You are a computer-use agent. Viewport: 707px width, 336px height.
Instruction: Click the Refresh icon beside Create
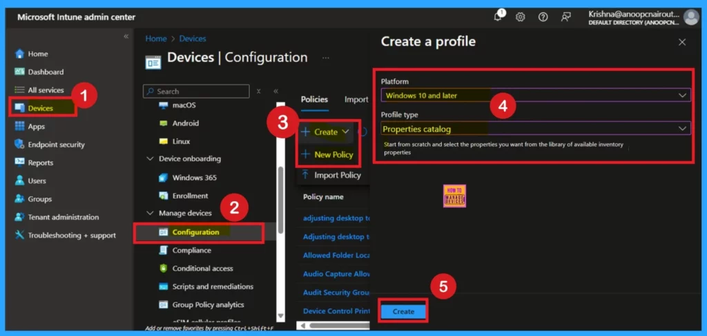(x=362, y=132)
